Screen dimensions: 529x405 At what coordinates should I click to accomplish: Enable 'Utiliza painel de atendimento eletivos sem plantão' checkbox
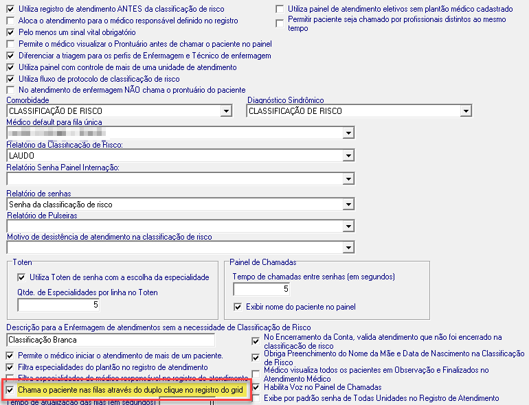coord(280,9)
